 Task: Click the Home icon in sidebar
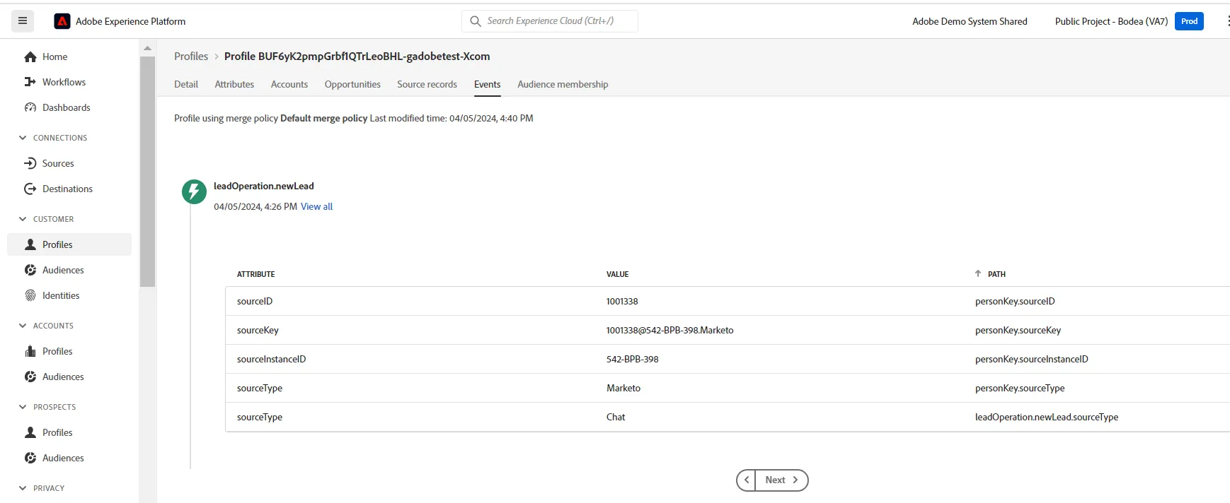coord(30,57)
